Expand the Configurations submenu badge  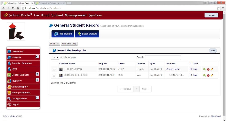point(37,98)
